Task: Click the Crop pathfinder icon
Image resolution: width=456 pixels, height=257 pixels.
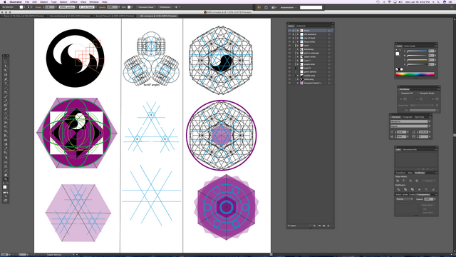Action: (x=419, y=189)
